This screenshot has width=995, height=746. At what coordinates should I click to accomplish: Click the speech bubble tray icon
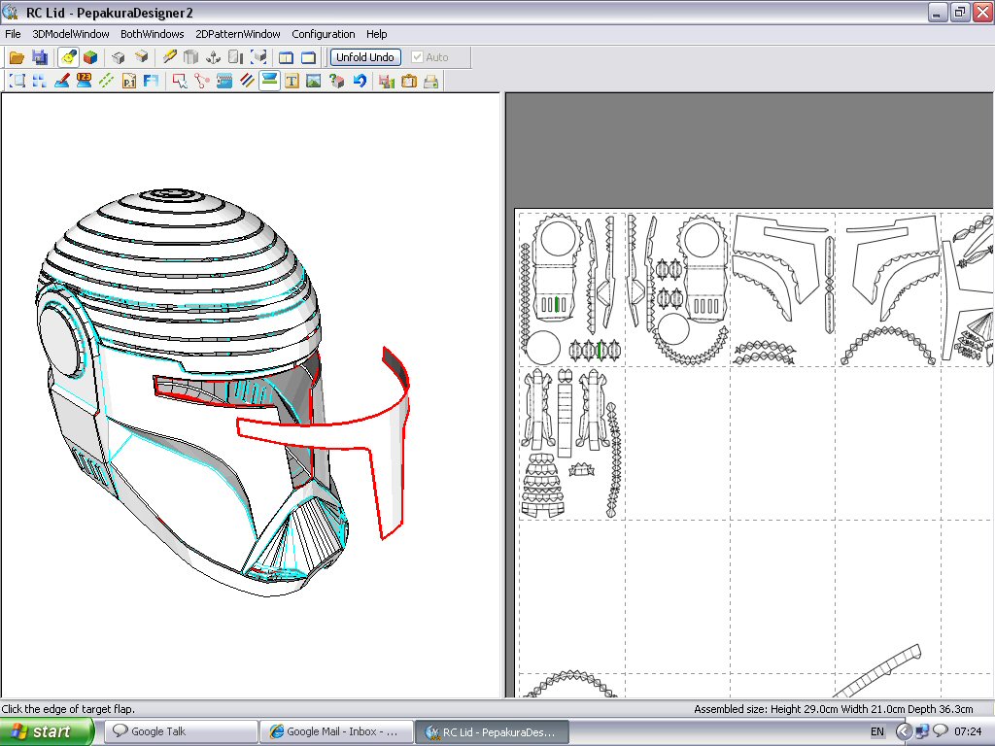[941, 730]
